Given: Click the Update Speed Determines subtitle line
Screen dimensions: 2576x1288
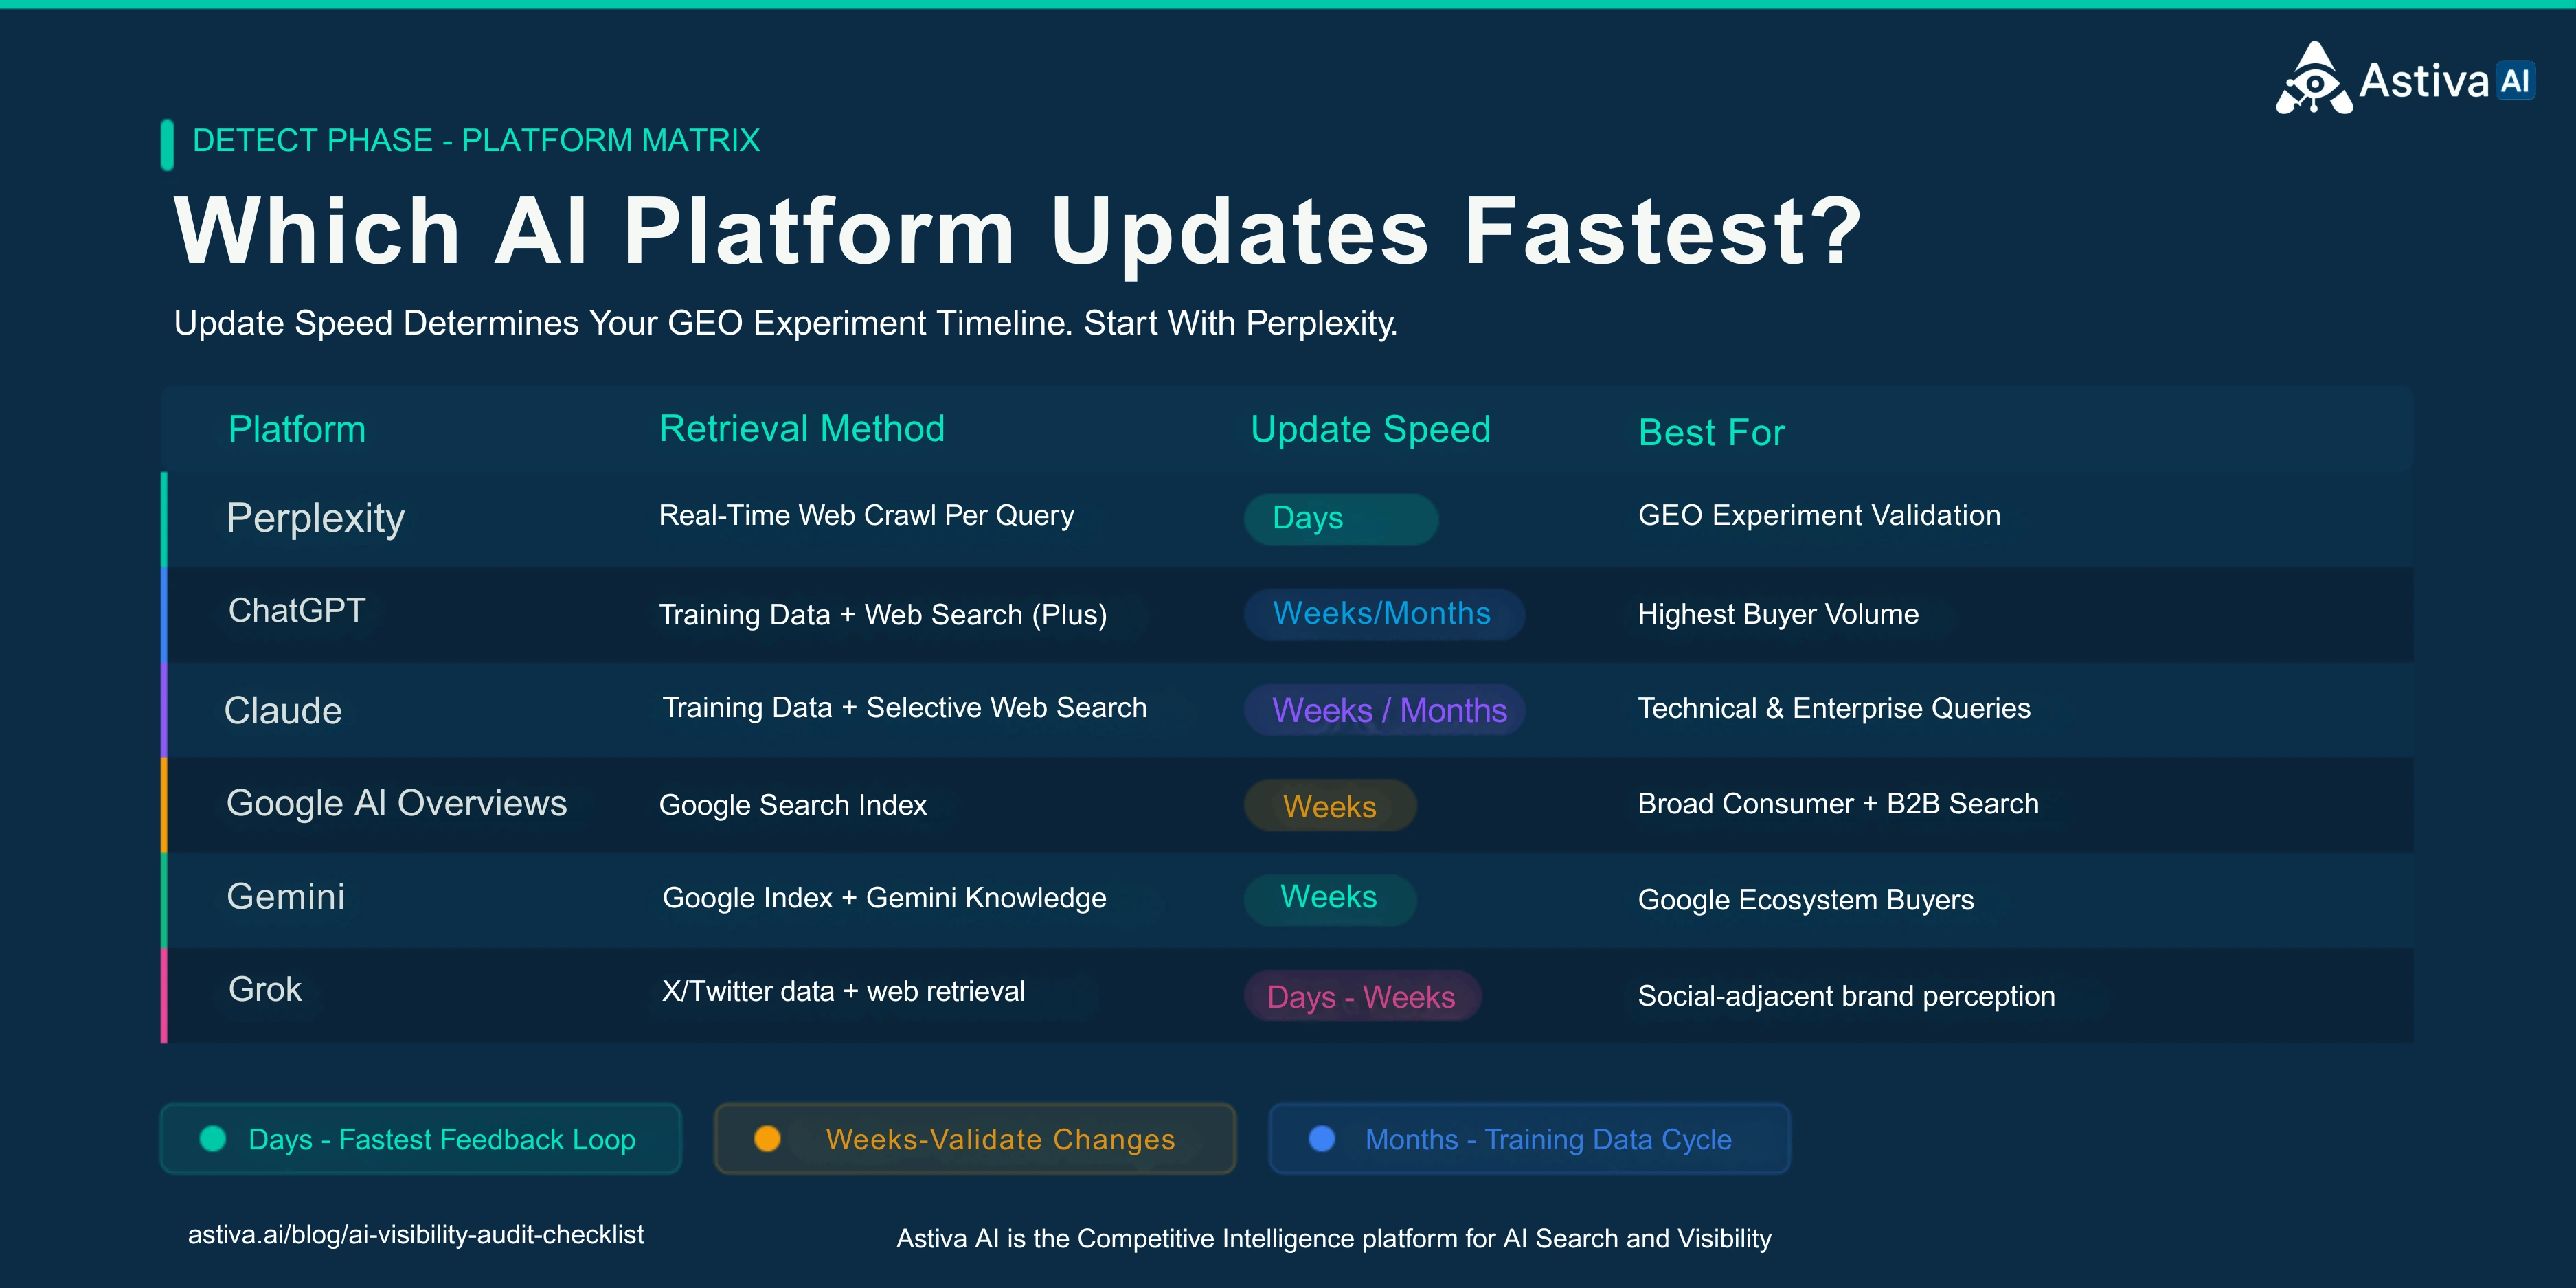Looking at the screenshot, I should [785, 323].
